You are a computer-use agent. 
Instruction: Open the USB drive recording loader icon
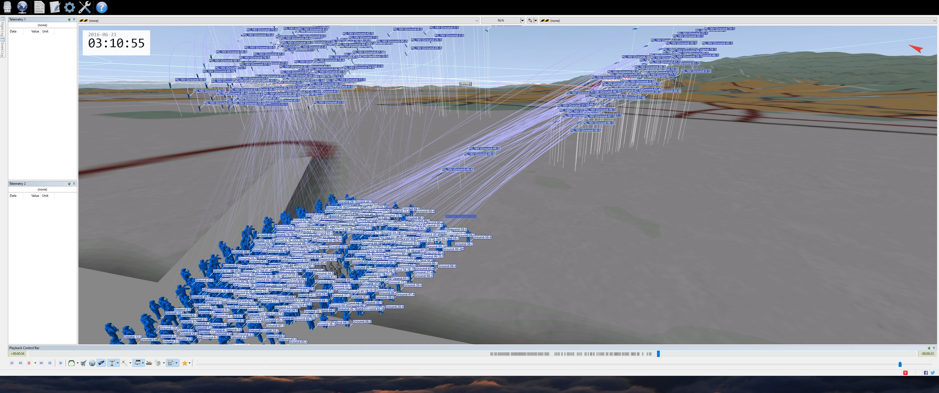click(7, 7)
